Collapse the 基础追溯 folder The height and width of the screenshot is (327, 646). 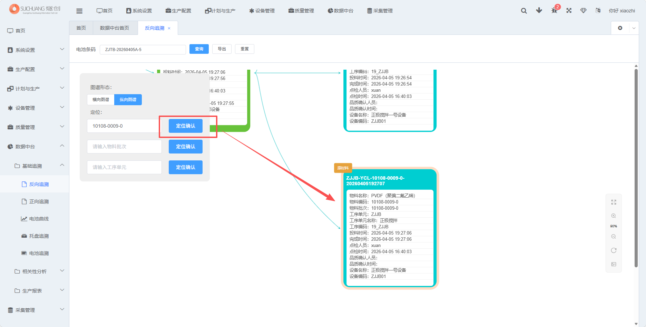tap(35, 166)
